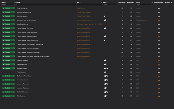Open orange dependencies icon for Unofficial Patch NVSE Plus.esp

tap(159, 20)
